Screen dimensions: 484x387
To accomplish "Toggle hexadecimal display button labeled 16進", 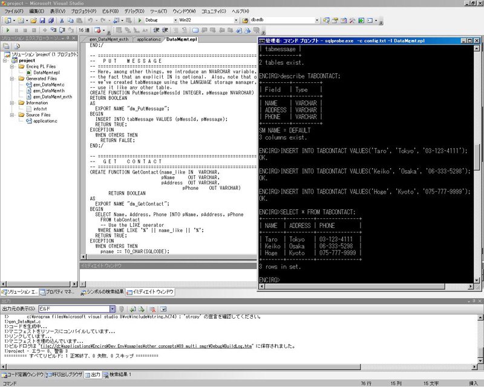I will [84, 30].
